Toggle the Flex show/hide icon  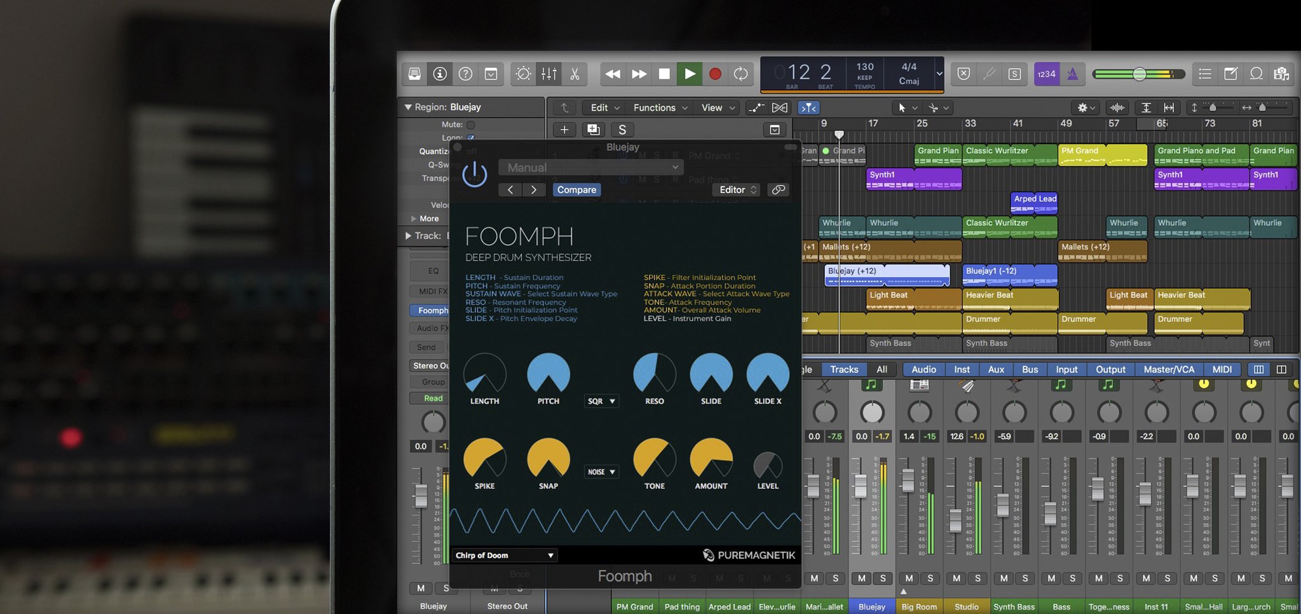(780, 107)
